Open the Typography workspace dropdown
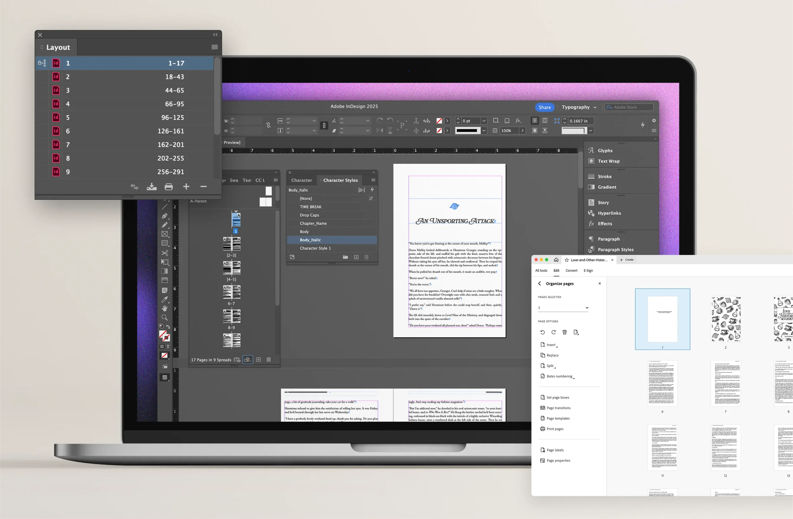 tap(579, 107)
